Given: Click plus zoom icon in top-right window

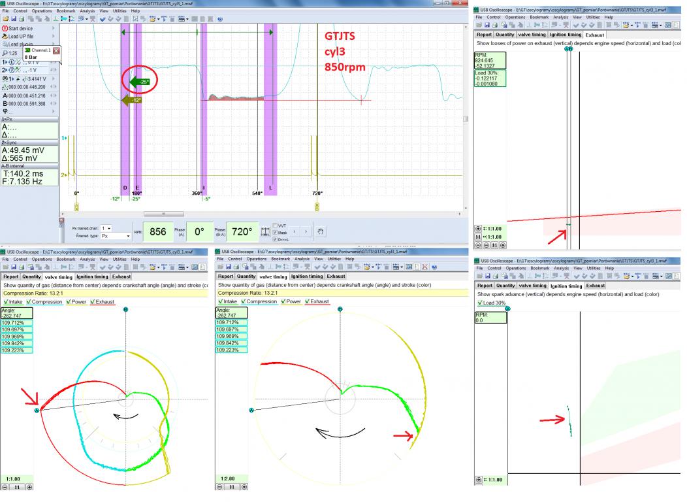Looking at the screenshot, I should pyautogui.click(x=479, y=228).
